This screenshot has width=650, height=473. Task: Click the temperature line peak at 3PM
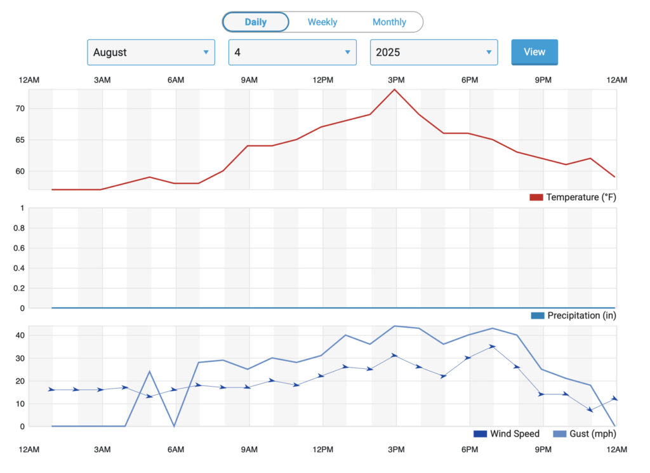click(x=395, y=90)
